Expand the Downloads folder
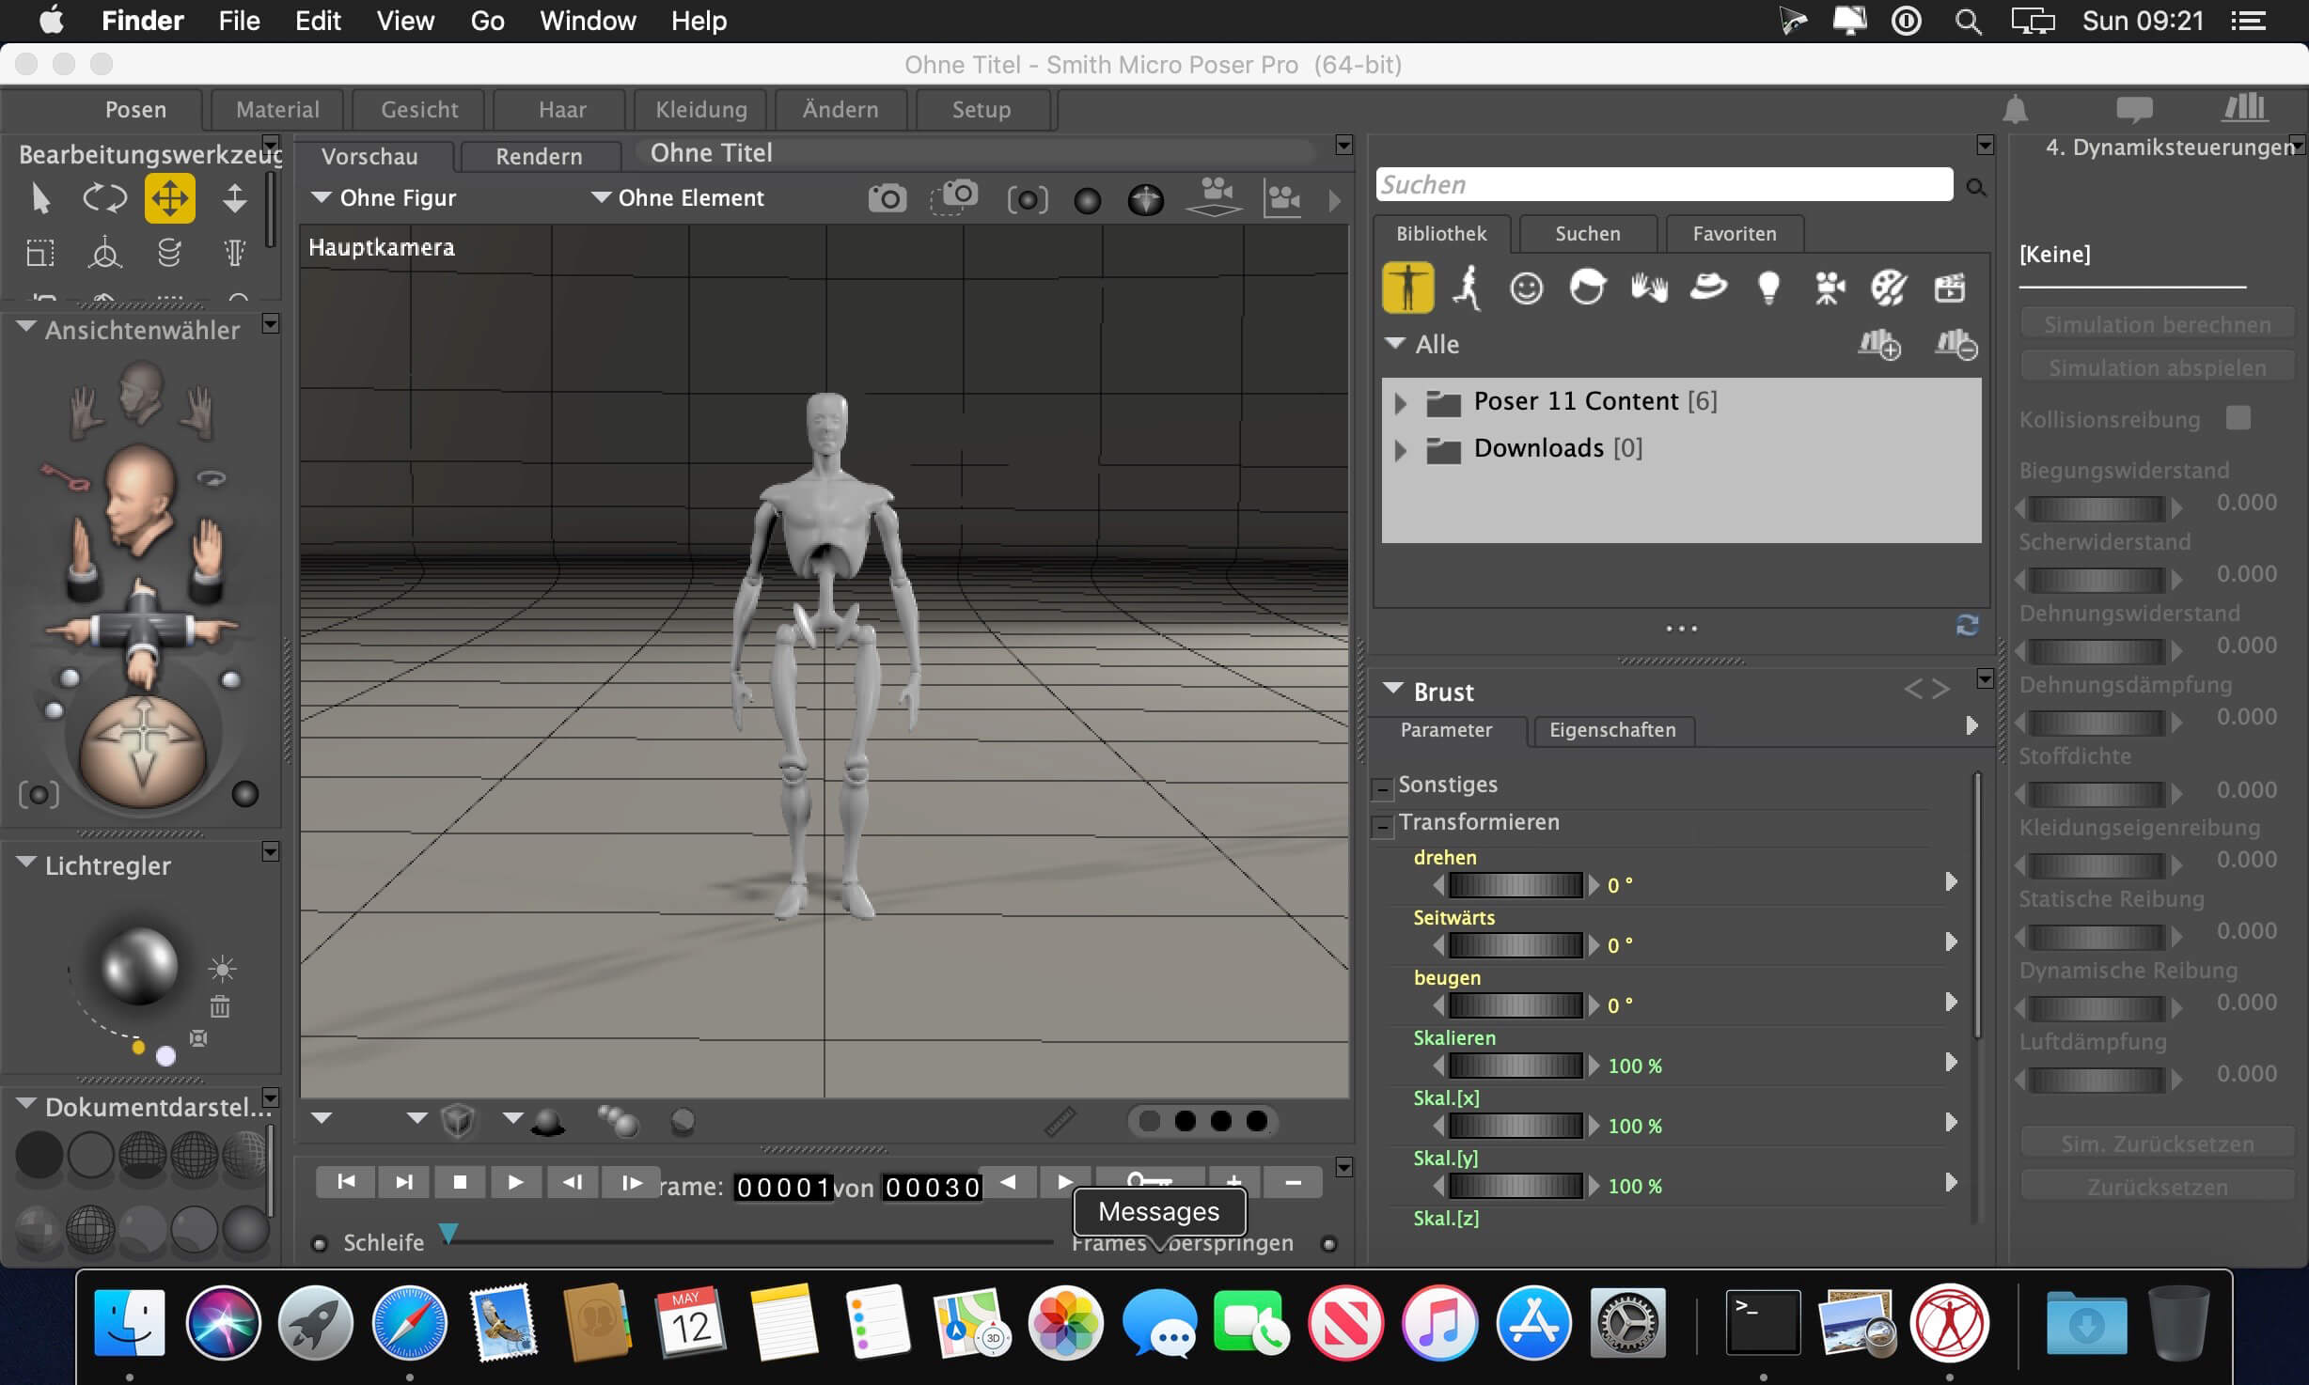Viewport: 2309px width, 1385px height. [x=1400, y=450]
